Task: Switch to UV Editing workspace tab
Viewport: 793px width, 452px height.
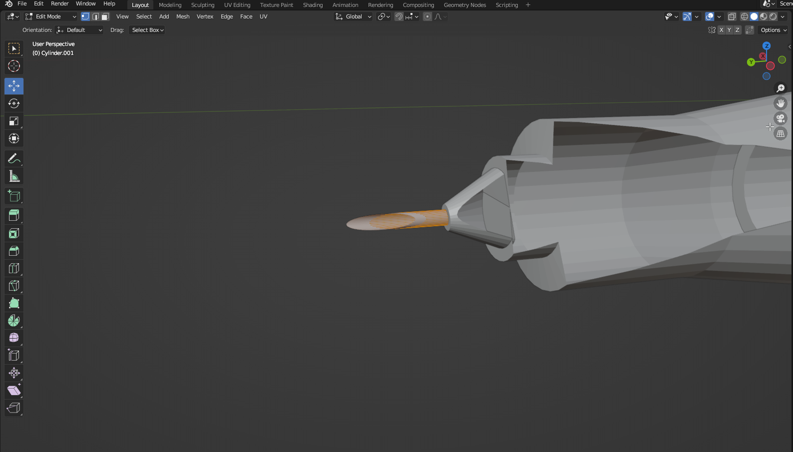Action: tap(237, 5)
